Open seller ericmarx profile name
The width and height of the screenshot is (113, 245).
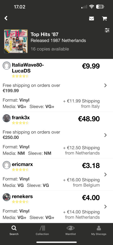coord(22,164)
